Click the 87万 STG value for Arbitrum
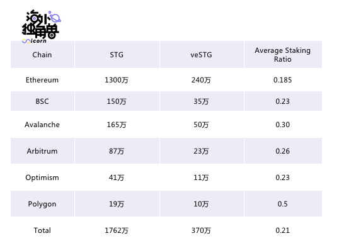 [x=117, y=151]
